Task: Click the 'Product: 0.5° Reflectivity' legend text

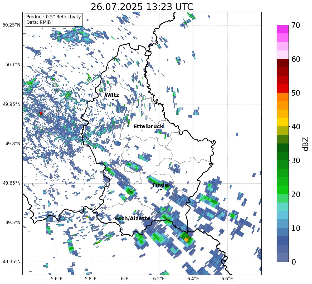Action: (53, 17)
